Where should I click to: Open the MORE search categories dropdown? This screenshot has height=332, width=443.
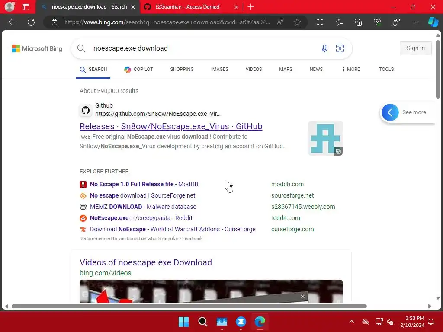pos(351,69)
